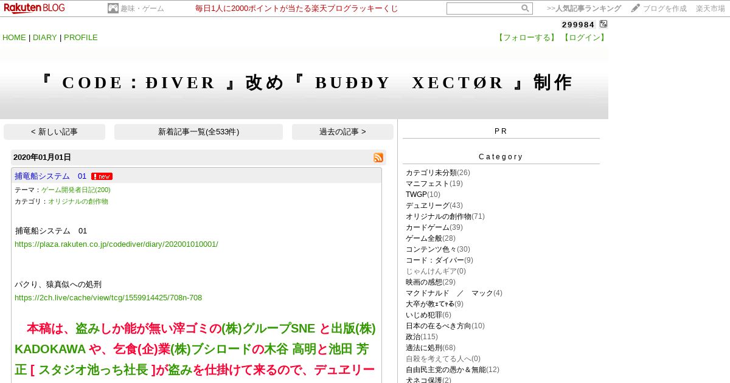The height and width of the screenshot is (383, 730).
Task: Go to 楽天市場 link
Action: click(x=711, y=9)
